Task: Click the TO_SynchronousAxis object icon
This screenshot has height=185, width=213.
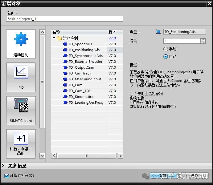Action: click(65, 56)
